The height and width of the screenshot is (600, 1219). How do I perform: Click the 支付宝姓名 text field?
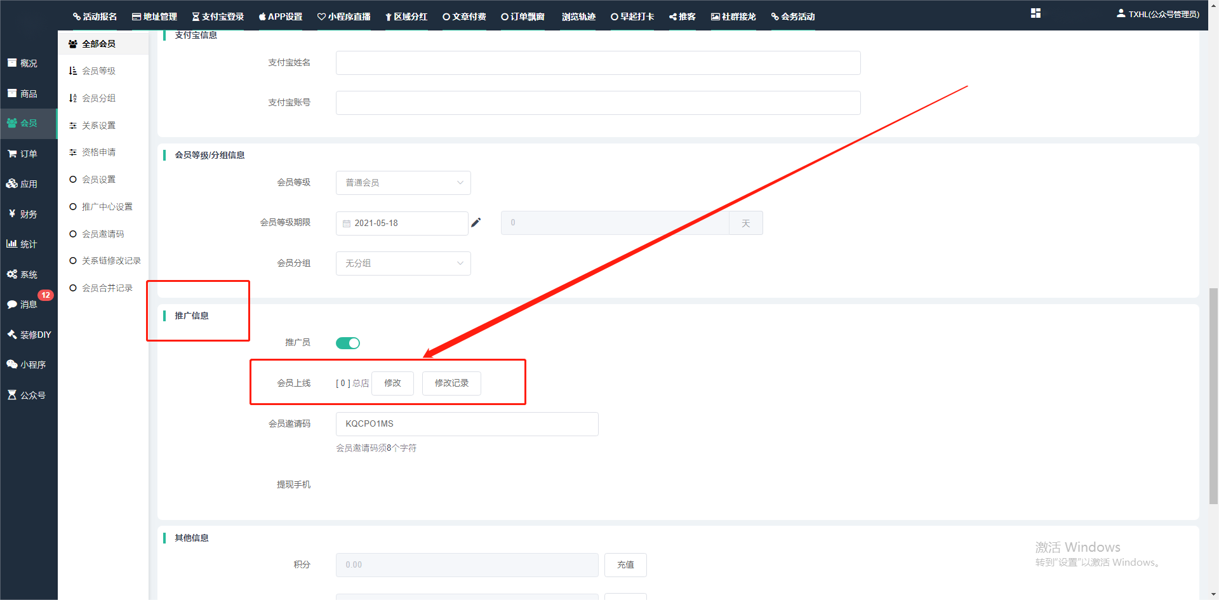click(x=597, y=63)
